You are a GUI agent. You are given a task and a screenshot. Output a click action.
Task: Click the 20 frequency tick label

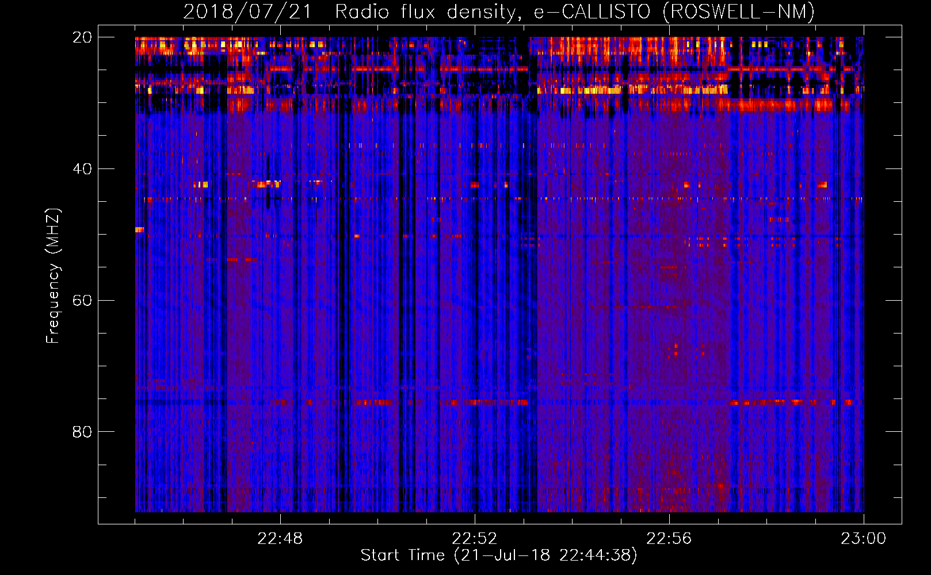coord(82,37)
